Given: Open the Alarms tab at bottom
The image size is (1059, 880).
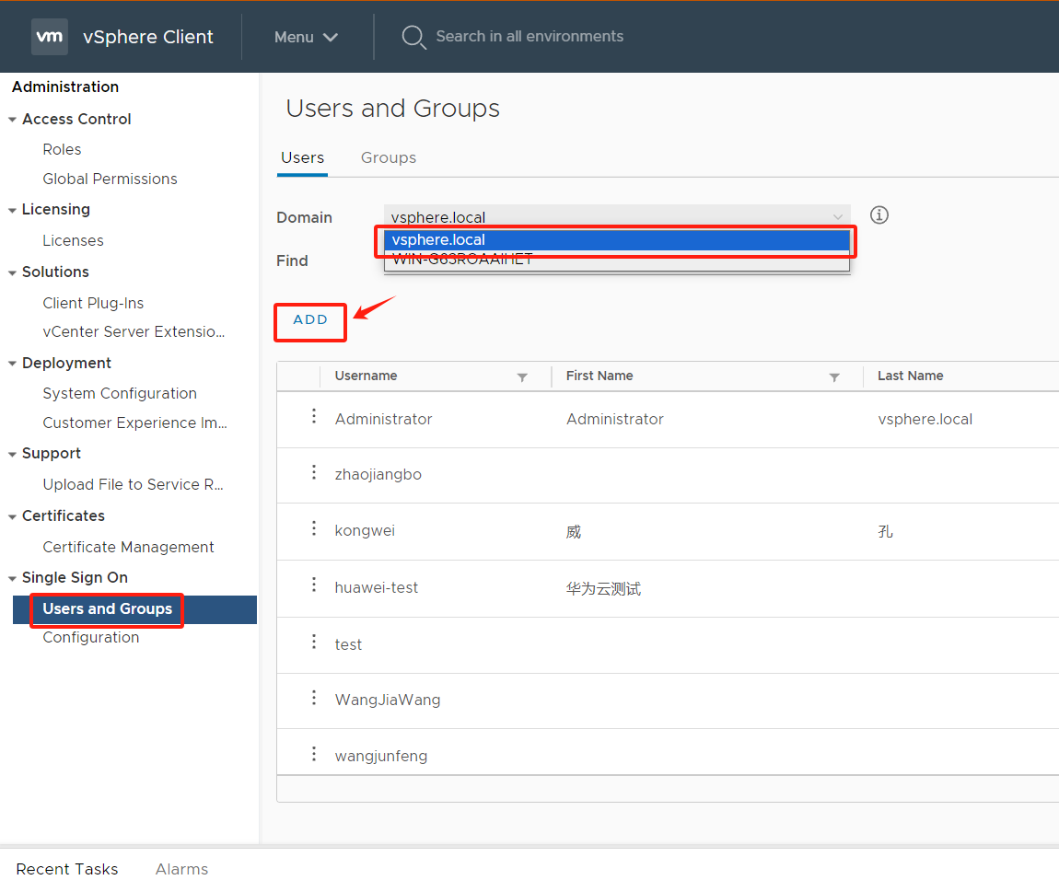Looking at the screenshot, I should 181,869.
